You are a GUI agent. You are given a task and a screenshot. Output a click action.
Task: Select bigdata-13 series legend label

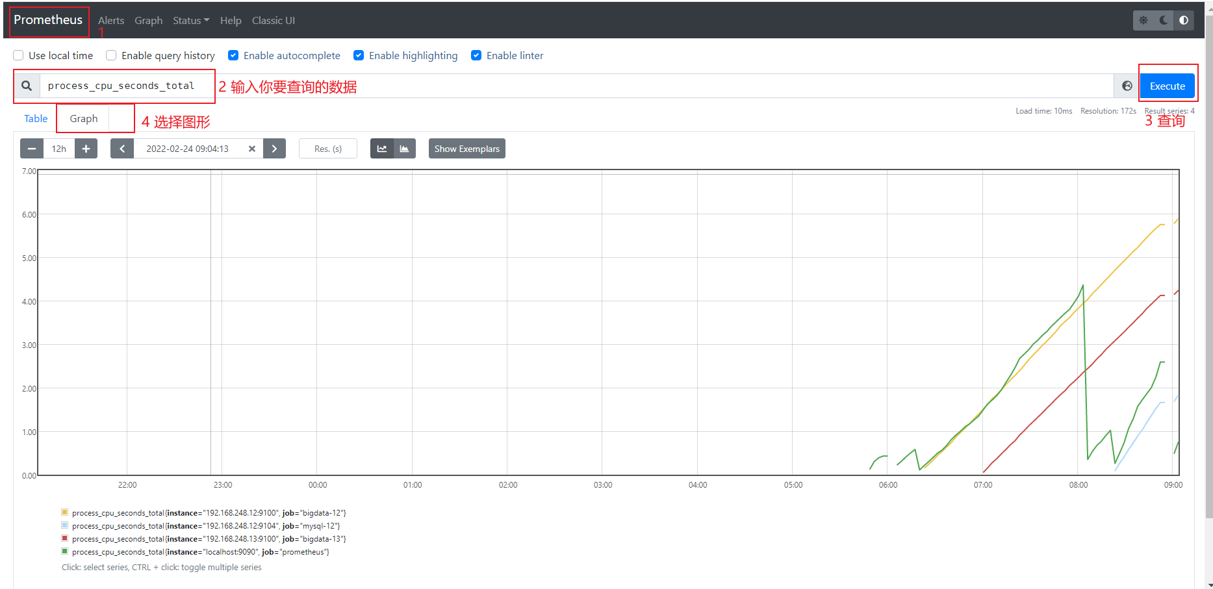pyautogui.click(x=209, y=539)
